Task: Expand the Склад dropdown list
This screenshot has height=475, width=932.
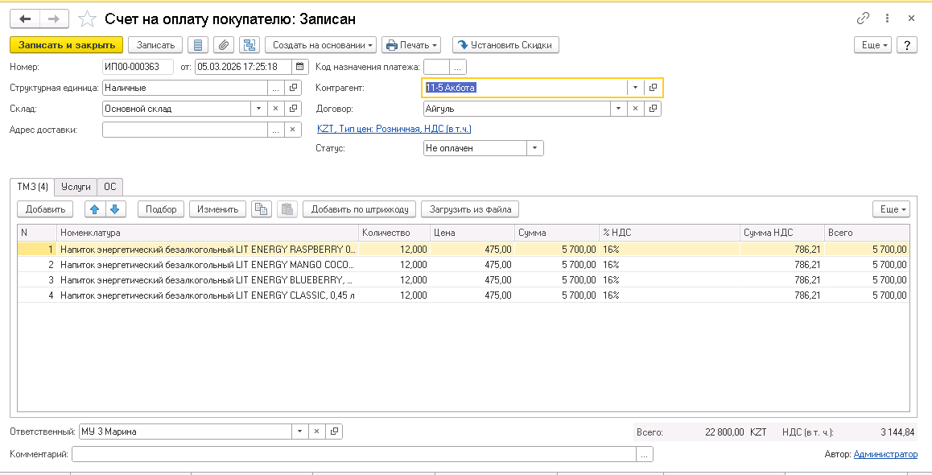Action: pyautogui.click(x=258, y=109)
